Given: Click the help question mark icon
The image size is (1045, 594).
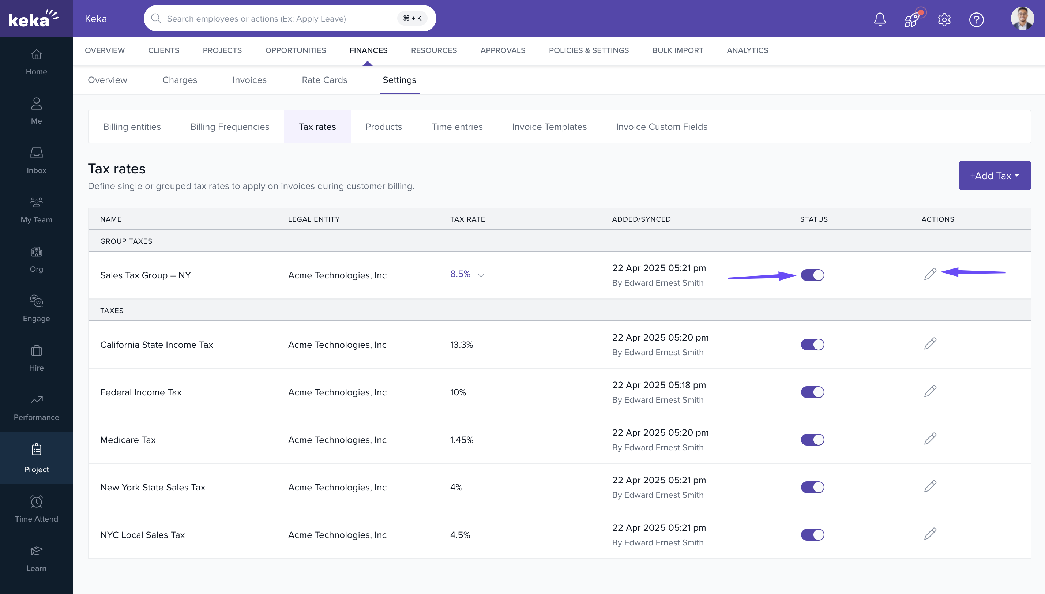Looking at the screenshot, I should 976,19.
